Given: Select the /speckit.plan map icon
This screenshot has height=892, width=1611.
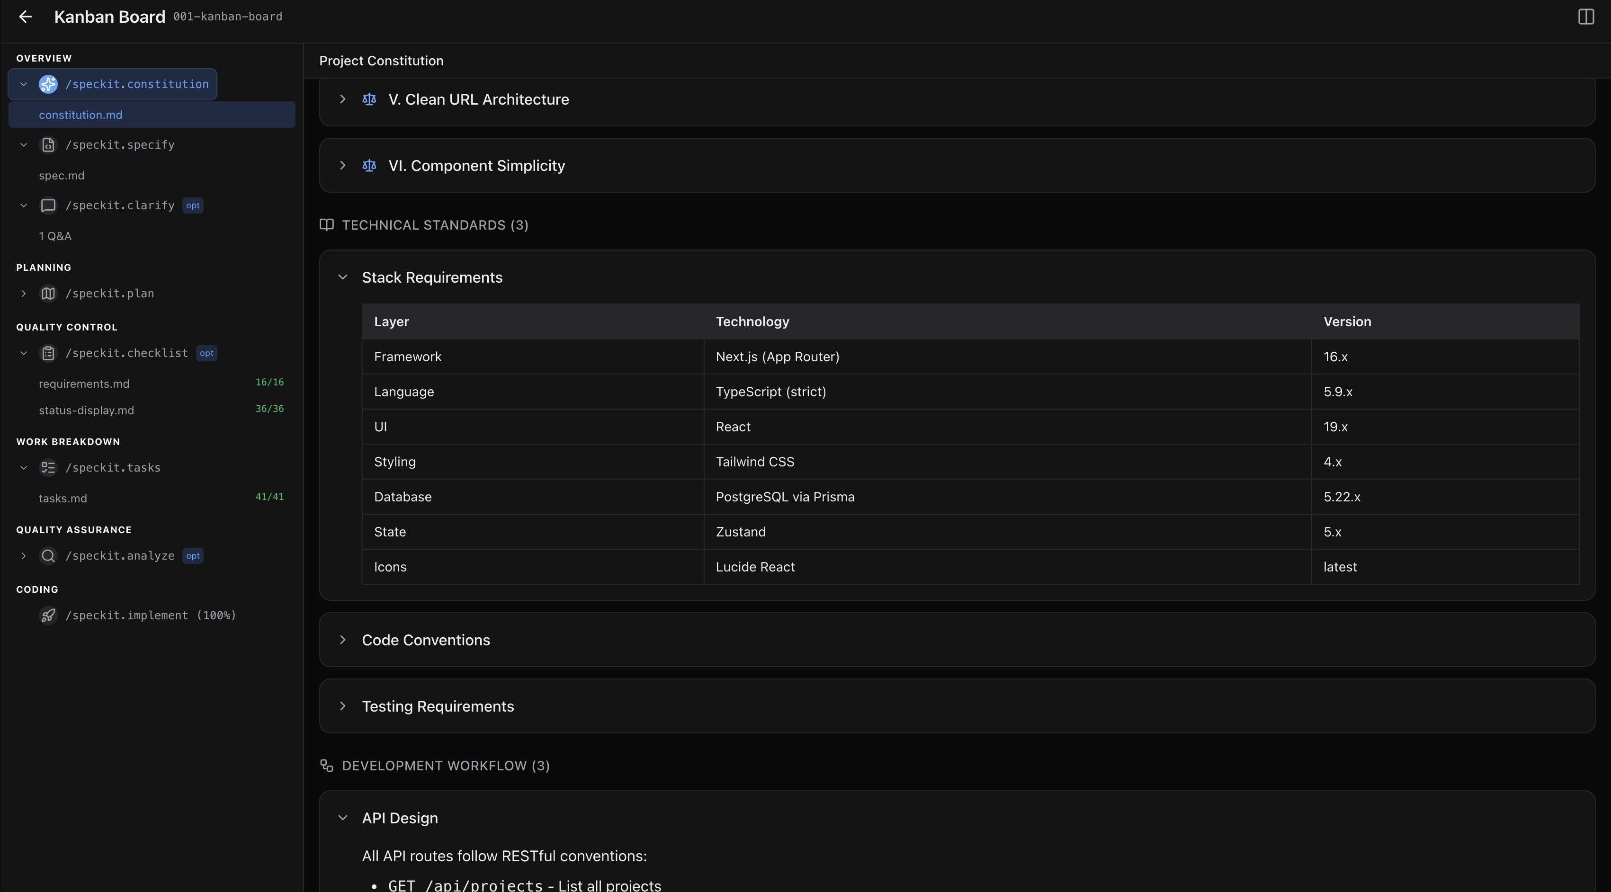Looking at the screenshot, I should 48,293.
